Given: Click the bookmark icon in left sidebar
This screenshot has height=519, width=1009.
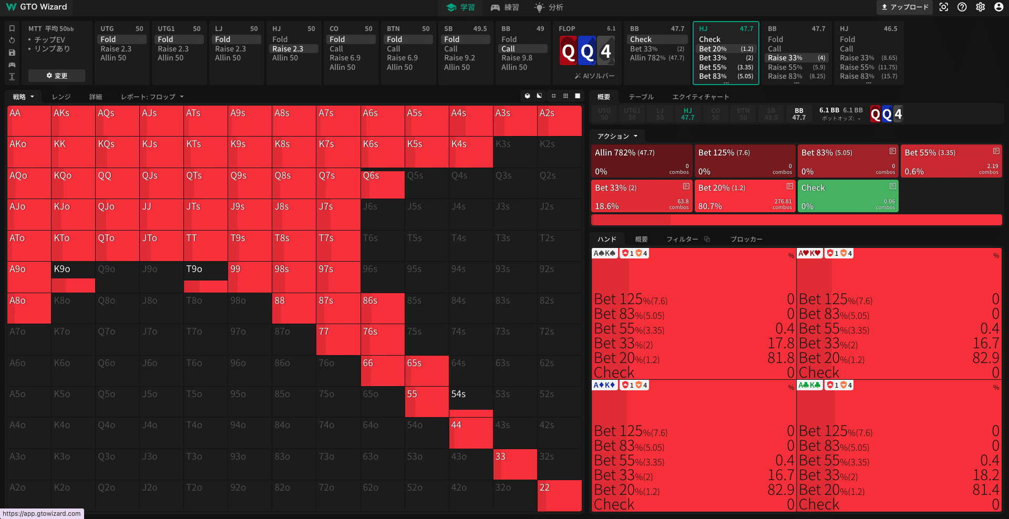Looking at the screenshot, I should tap(12, 28).
